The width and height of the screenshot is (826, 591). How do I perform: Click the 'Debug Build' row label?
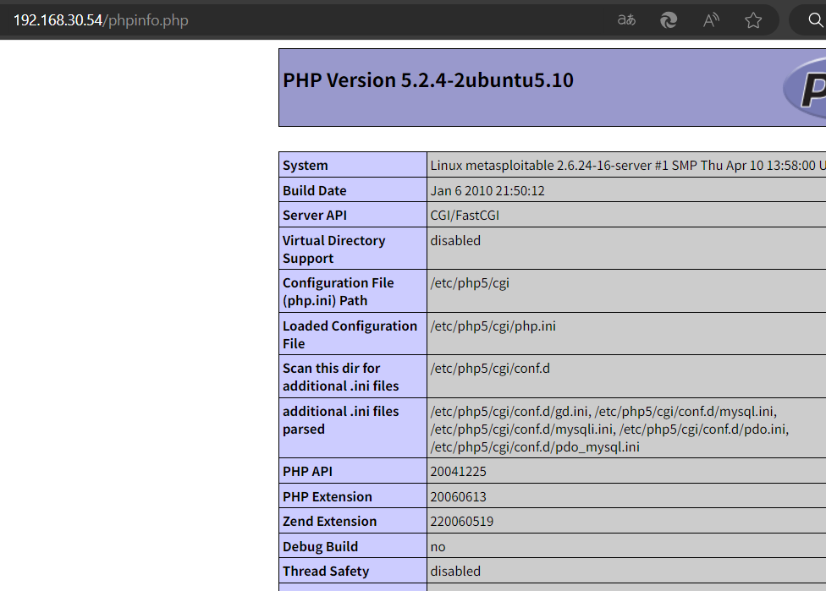(320, 547)
